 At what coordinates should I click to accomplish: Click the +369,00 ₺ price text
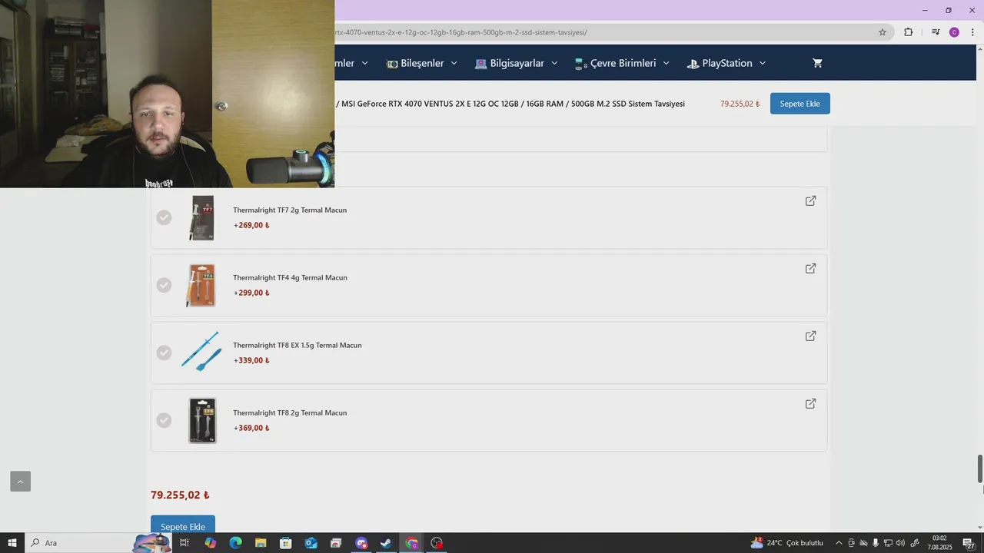251,428
